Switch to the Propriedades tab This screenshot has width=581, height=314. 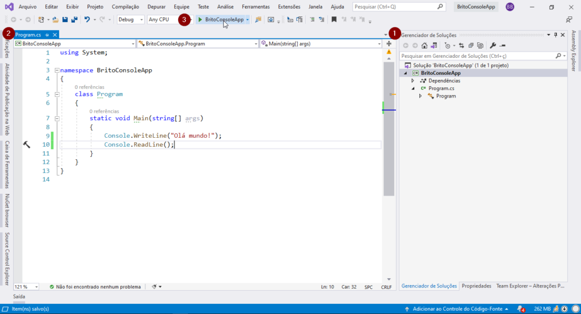[477, 286]
